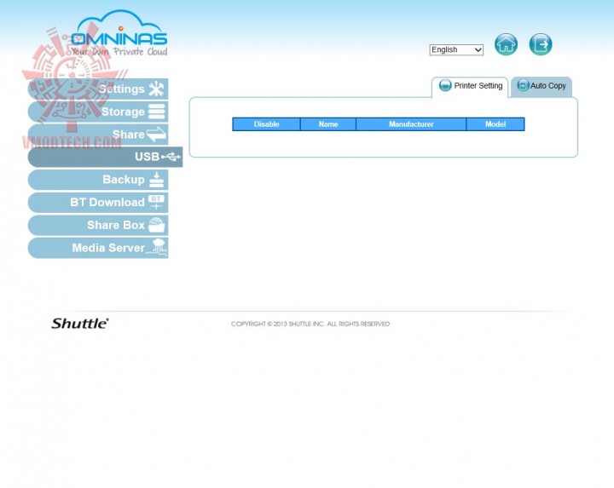Click the copyright Shuttle Inc. text
Viewport: 614px width, 488px height.
310,324
